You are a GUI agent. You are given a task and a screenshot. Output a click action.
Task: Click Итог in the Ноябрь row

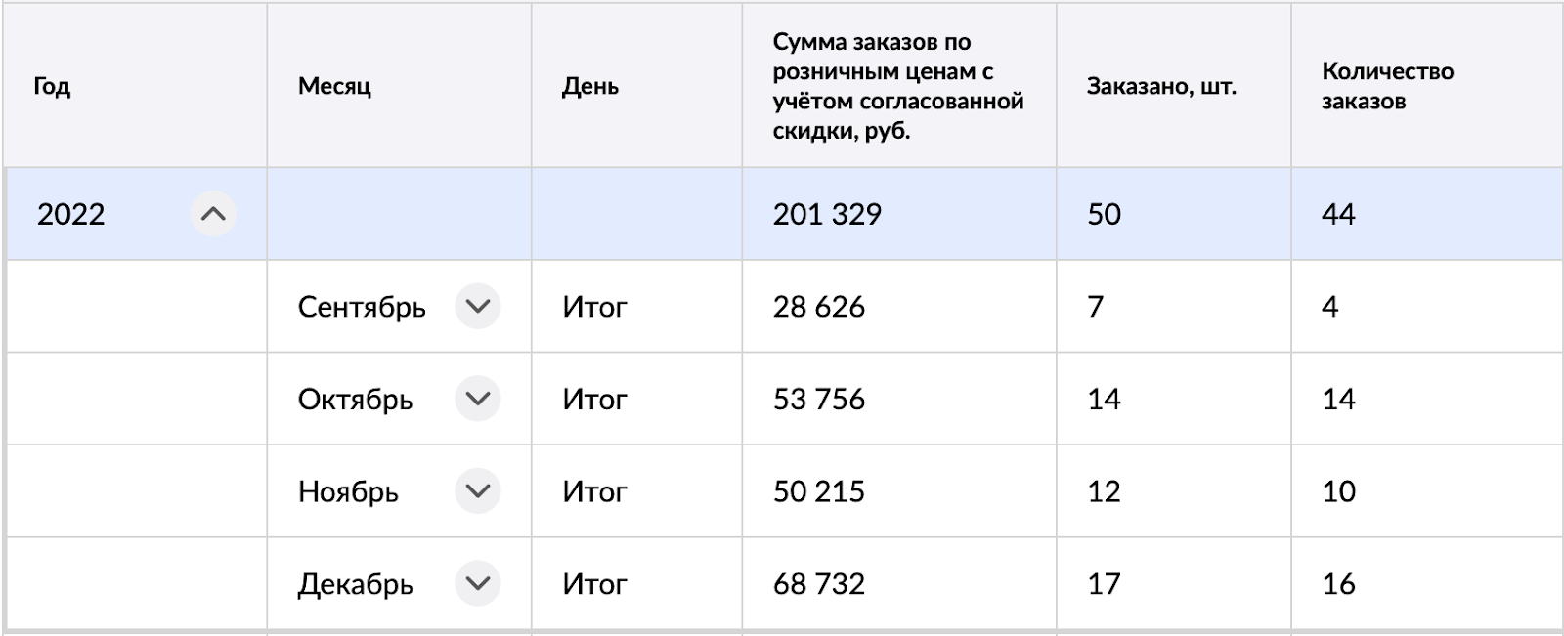[594, 491]
